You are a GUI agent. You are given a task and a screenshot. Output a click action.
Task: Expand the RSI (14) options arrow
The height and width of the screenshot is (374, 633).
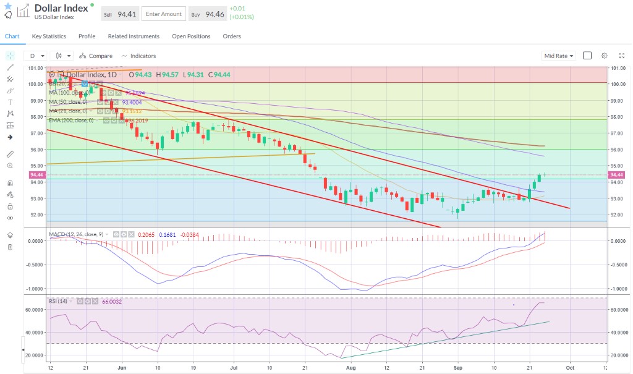tap(70, 301)
